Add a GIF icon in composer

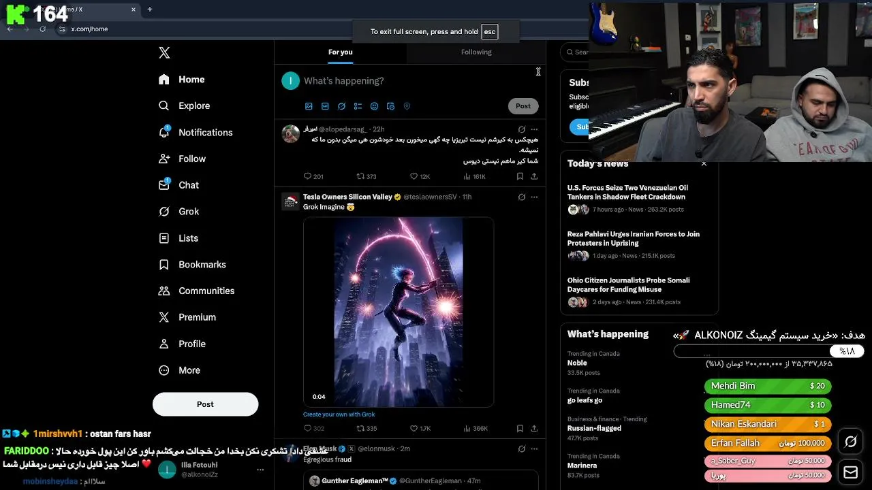[x=325, y=106]
